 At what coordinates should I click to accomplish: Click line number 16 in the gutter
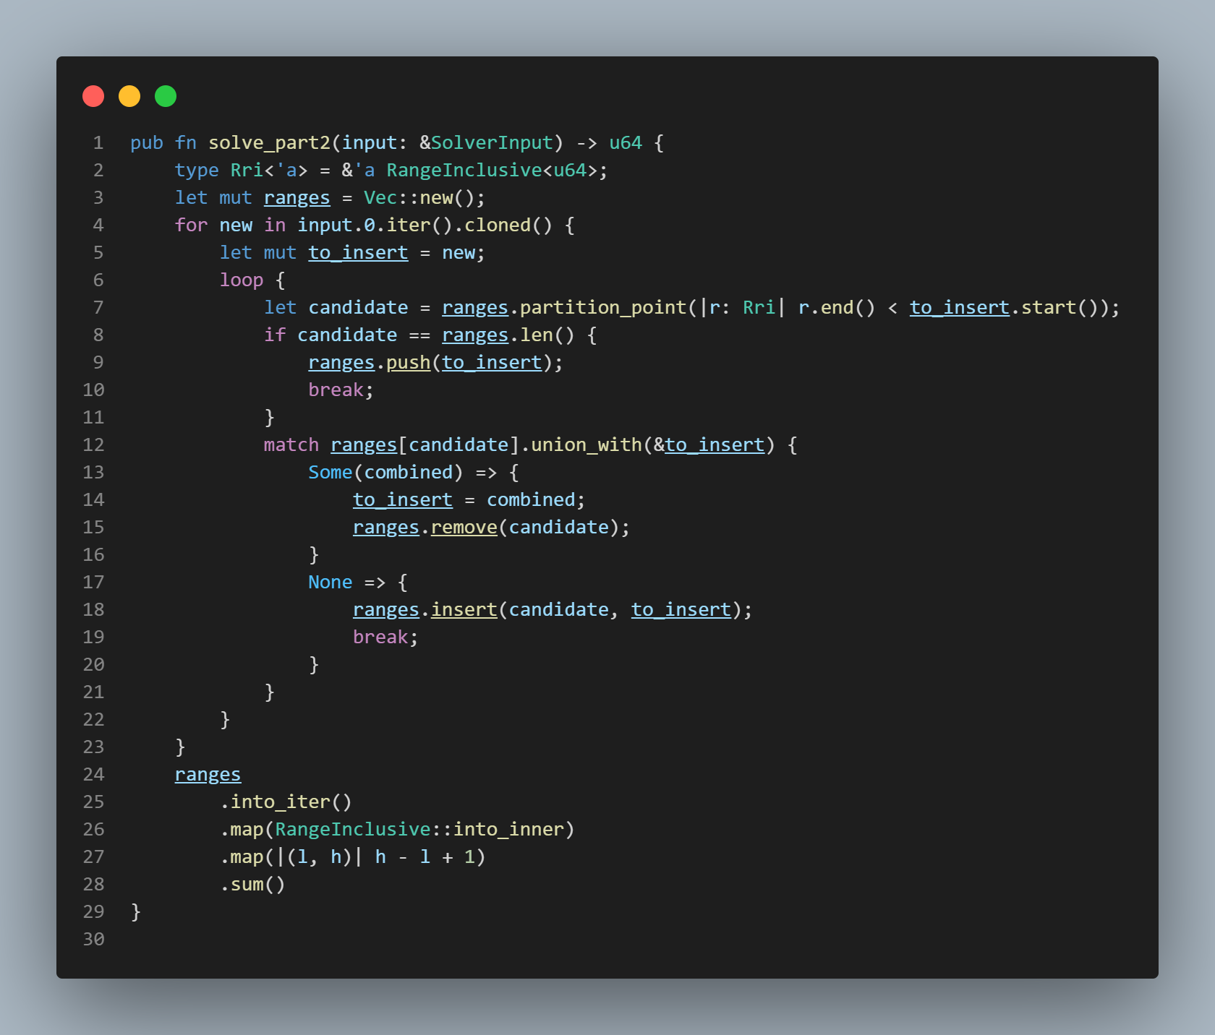[93, 555]
